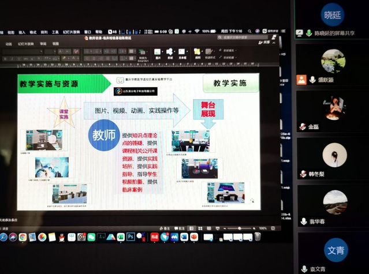Switch to the 审阅 ribbon tab
369x274 pixels.
(x=43, y=43)
